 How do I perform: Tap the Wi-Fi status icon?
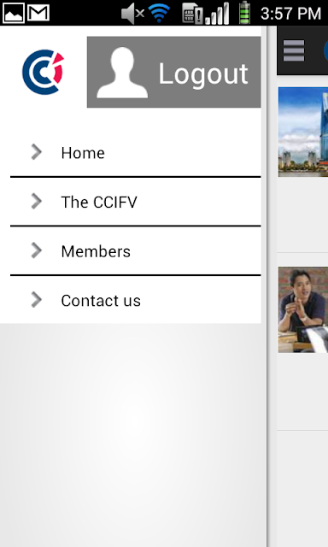[x=159, y=14]
